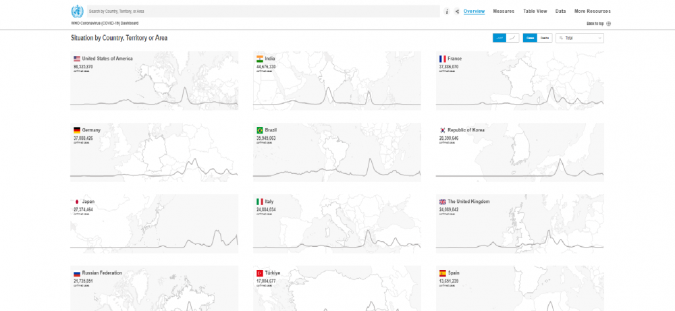Click the Türkiye flag icon
The image size is (675, 311).
[x=259, y=273]
